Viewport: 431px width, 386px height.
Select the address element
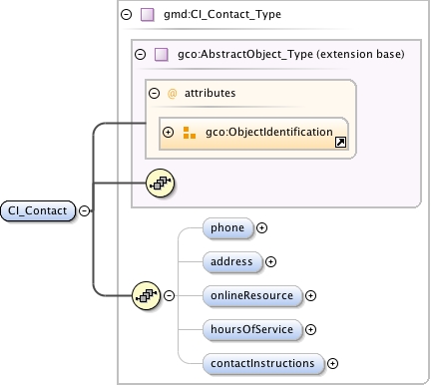tap(232, 262)
